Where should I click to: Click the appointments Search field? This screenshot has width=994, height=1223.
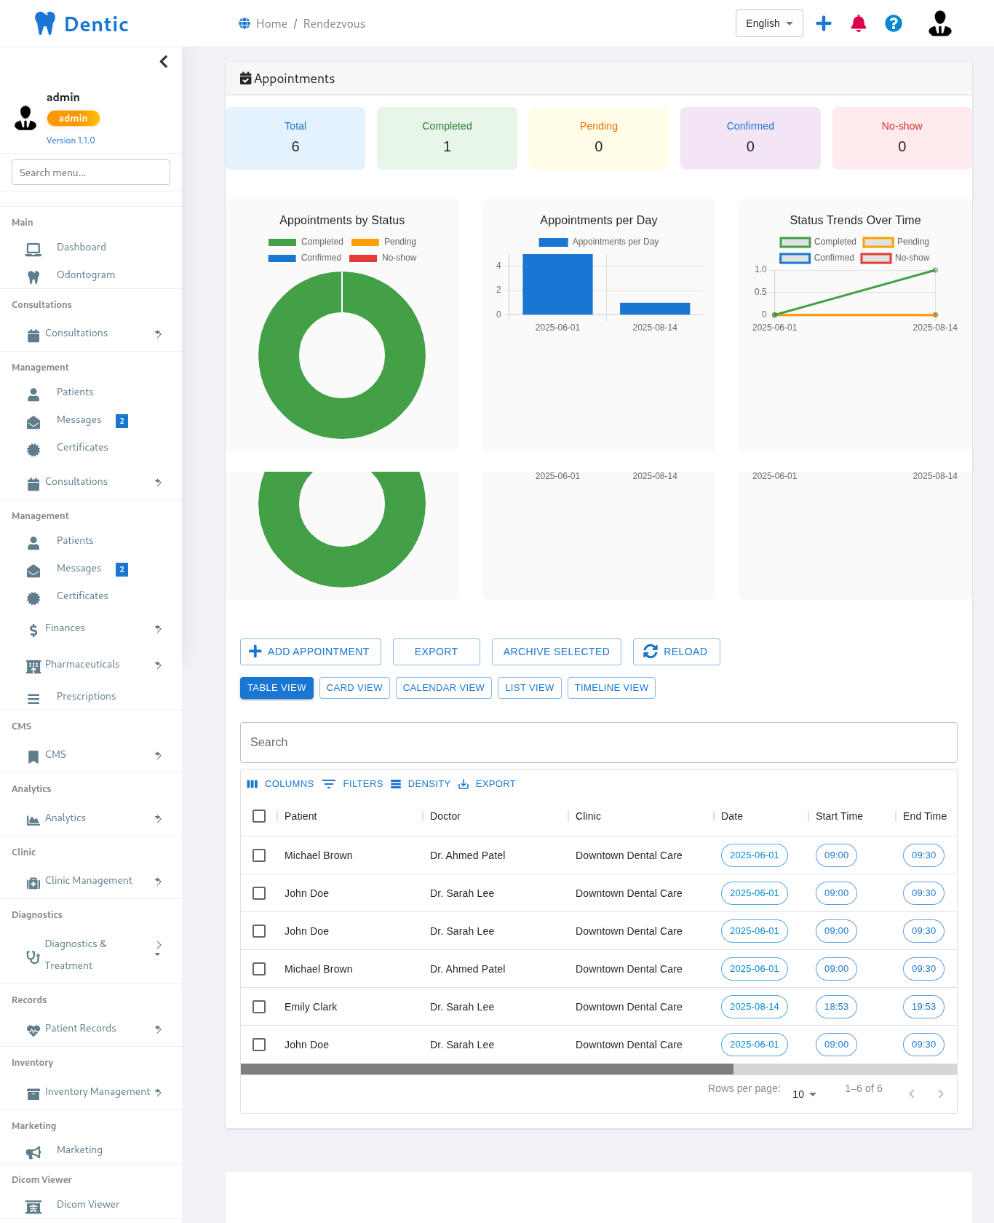pos(598,743)
